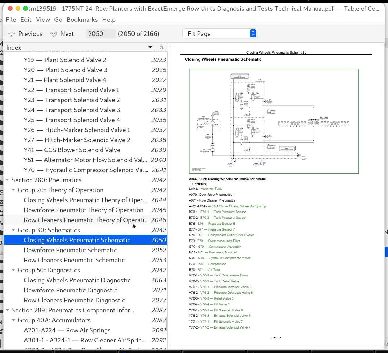Open the Fit Page zoom dropdown

pyautogui.click(x=253, y=33)
